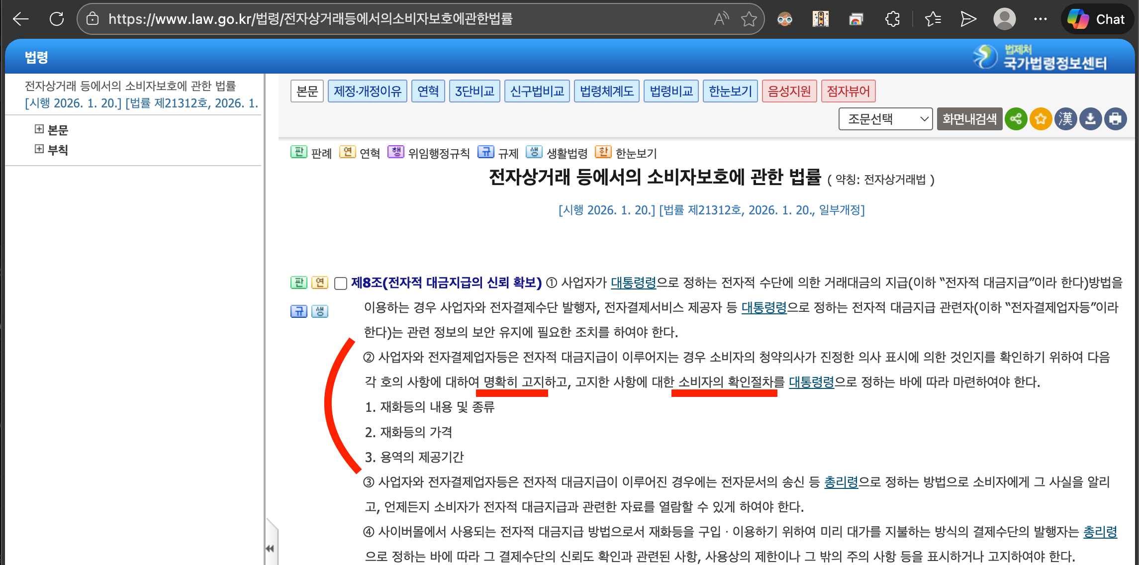1139x565 pixels.
Task: Click 생 icon beside Article 8
Action: (x=320, y=311)
